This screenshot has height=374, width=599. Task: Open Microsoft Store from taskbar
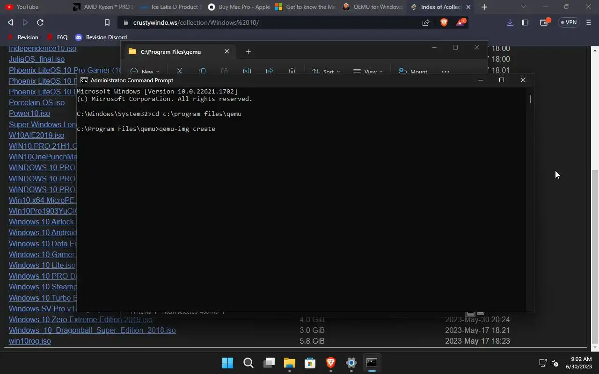tap(310, 363)
